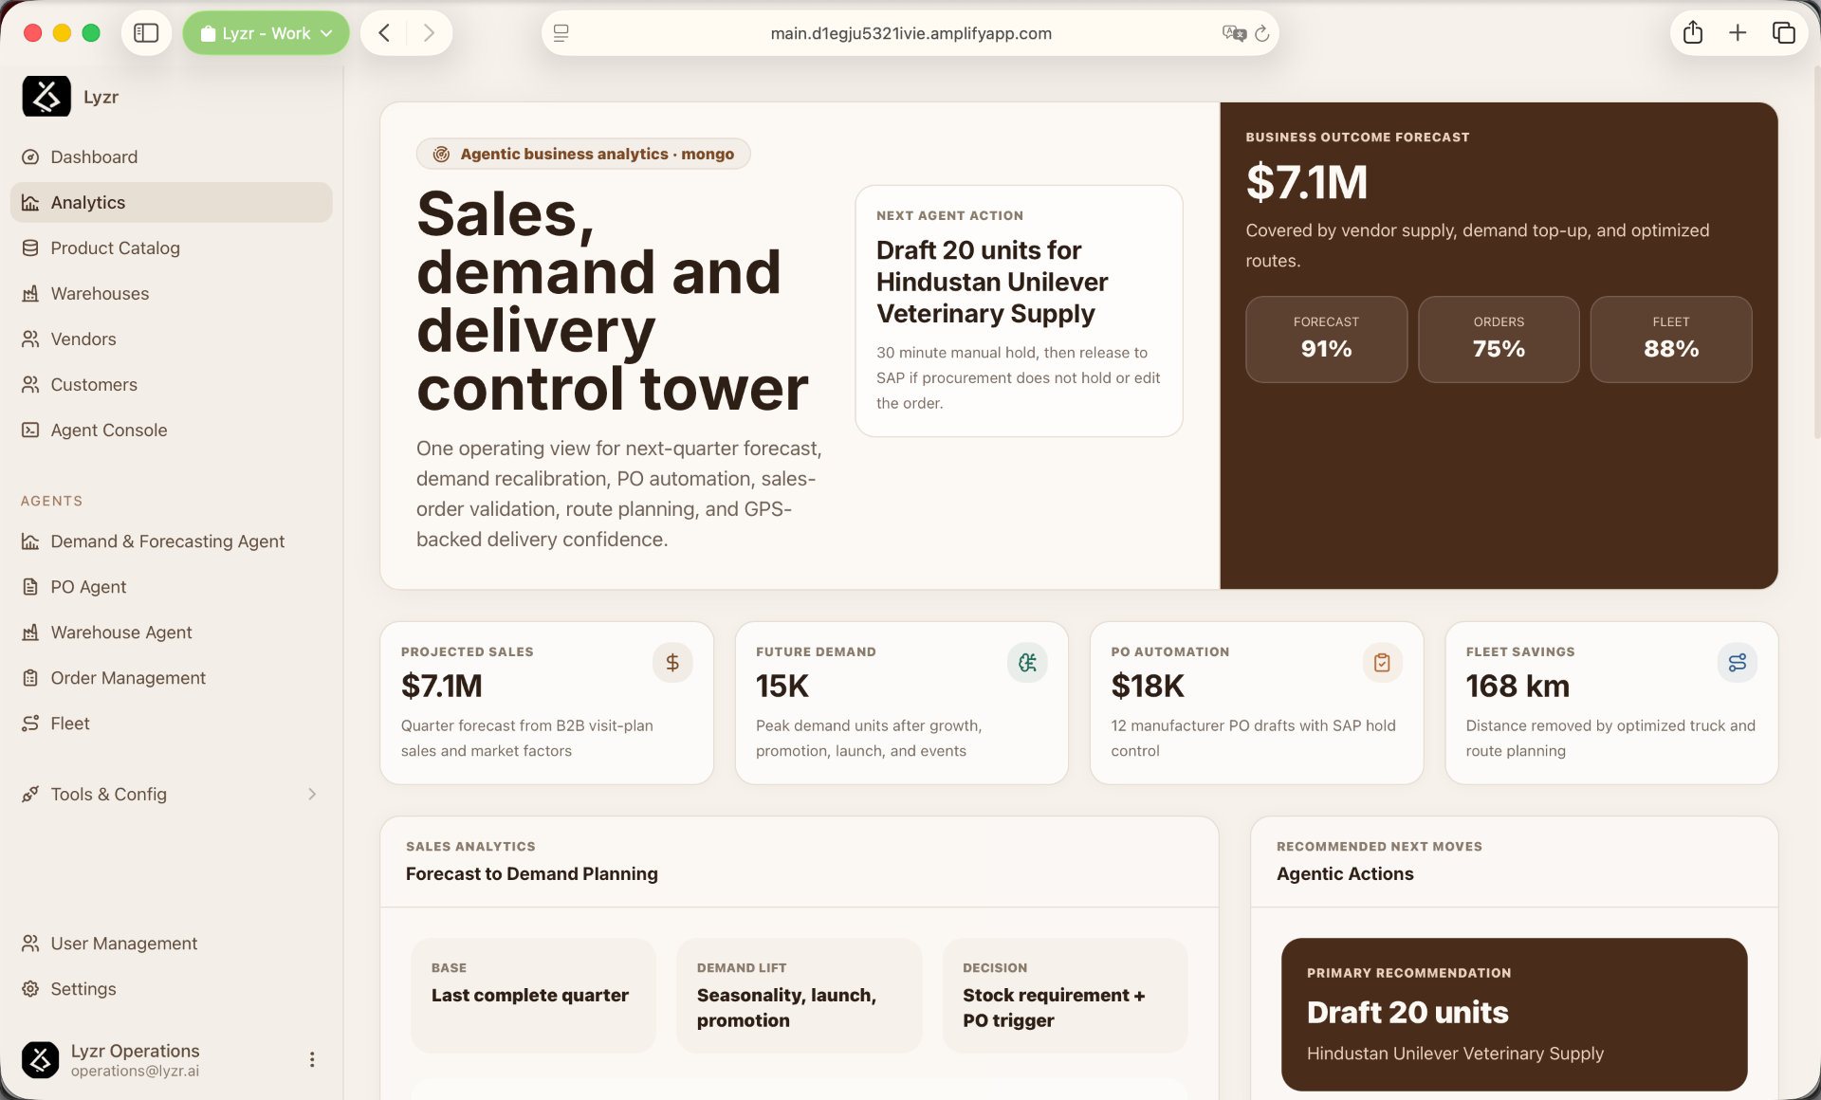Click the Order Management clipboard icon
This screenshot has height=1100, width=1821.
[30, 678]
